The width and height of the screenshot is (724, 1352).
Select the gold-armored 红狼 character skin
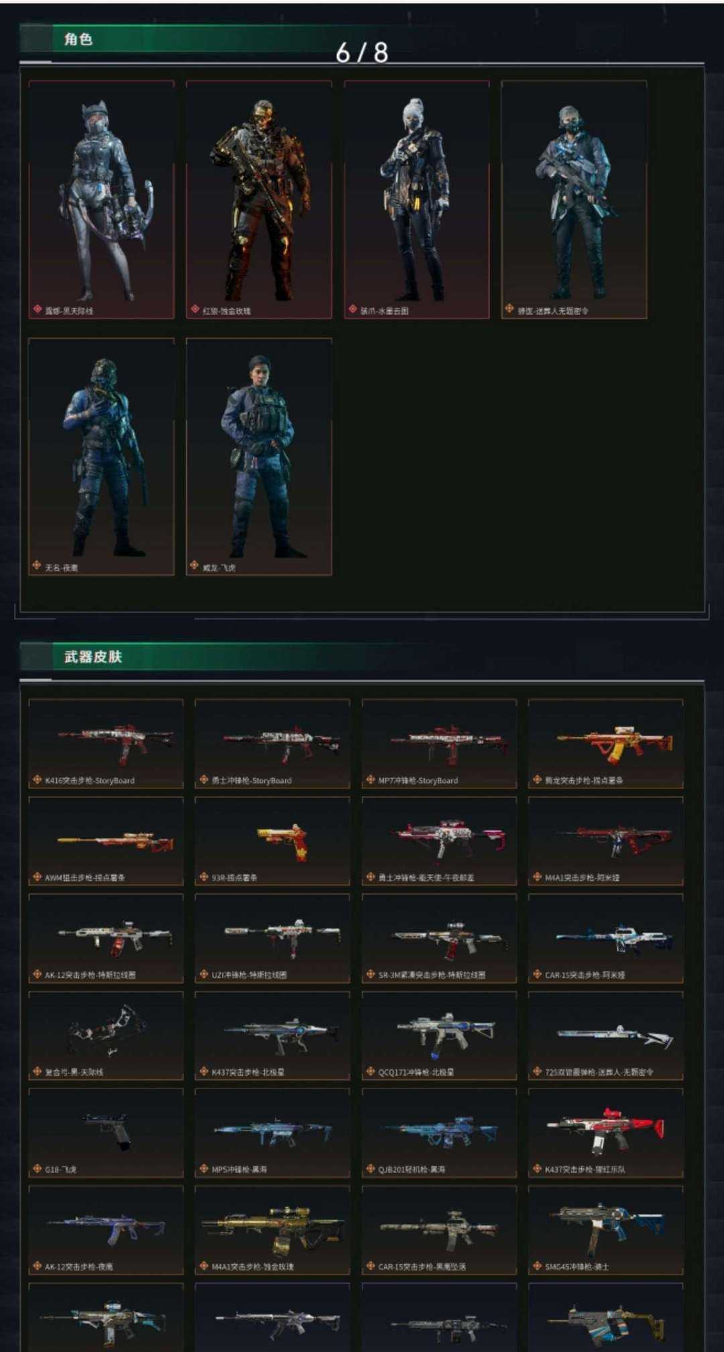pos(259,200)
